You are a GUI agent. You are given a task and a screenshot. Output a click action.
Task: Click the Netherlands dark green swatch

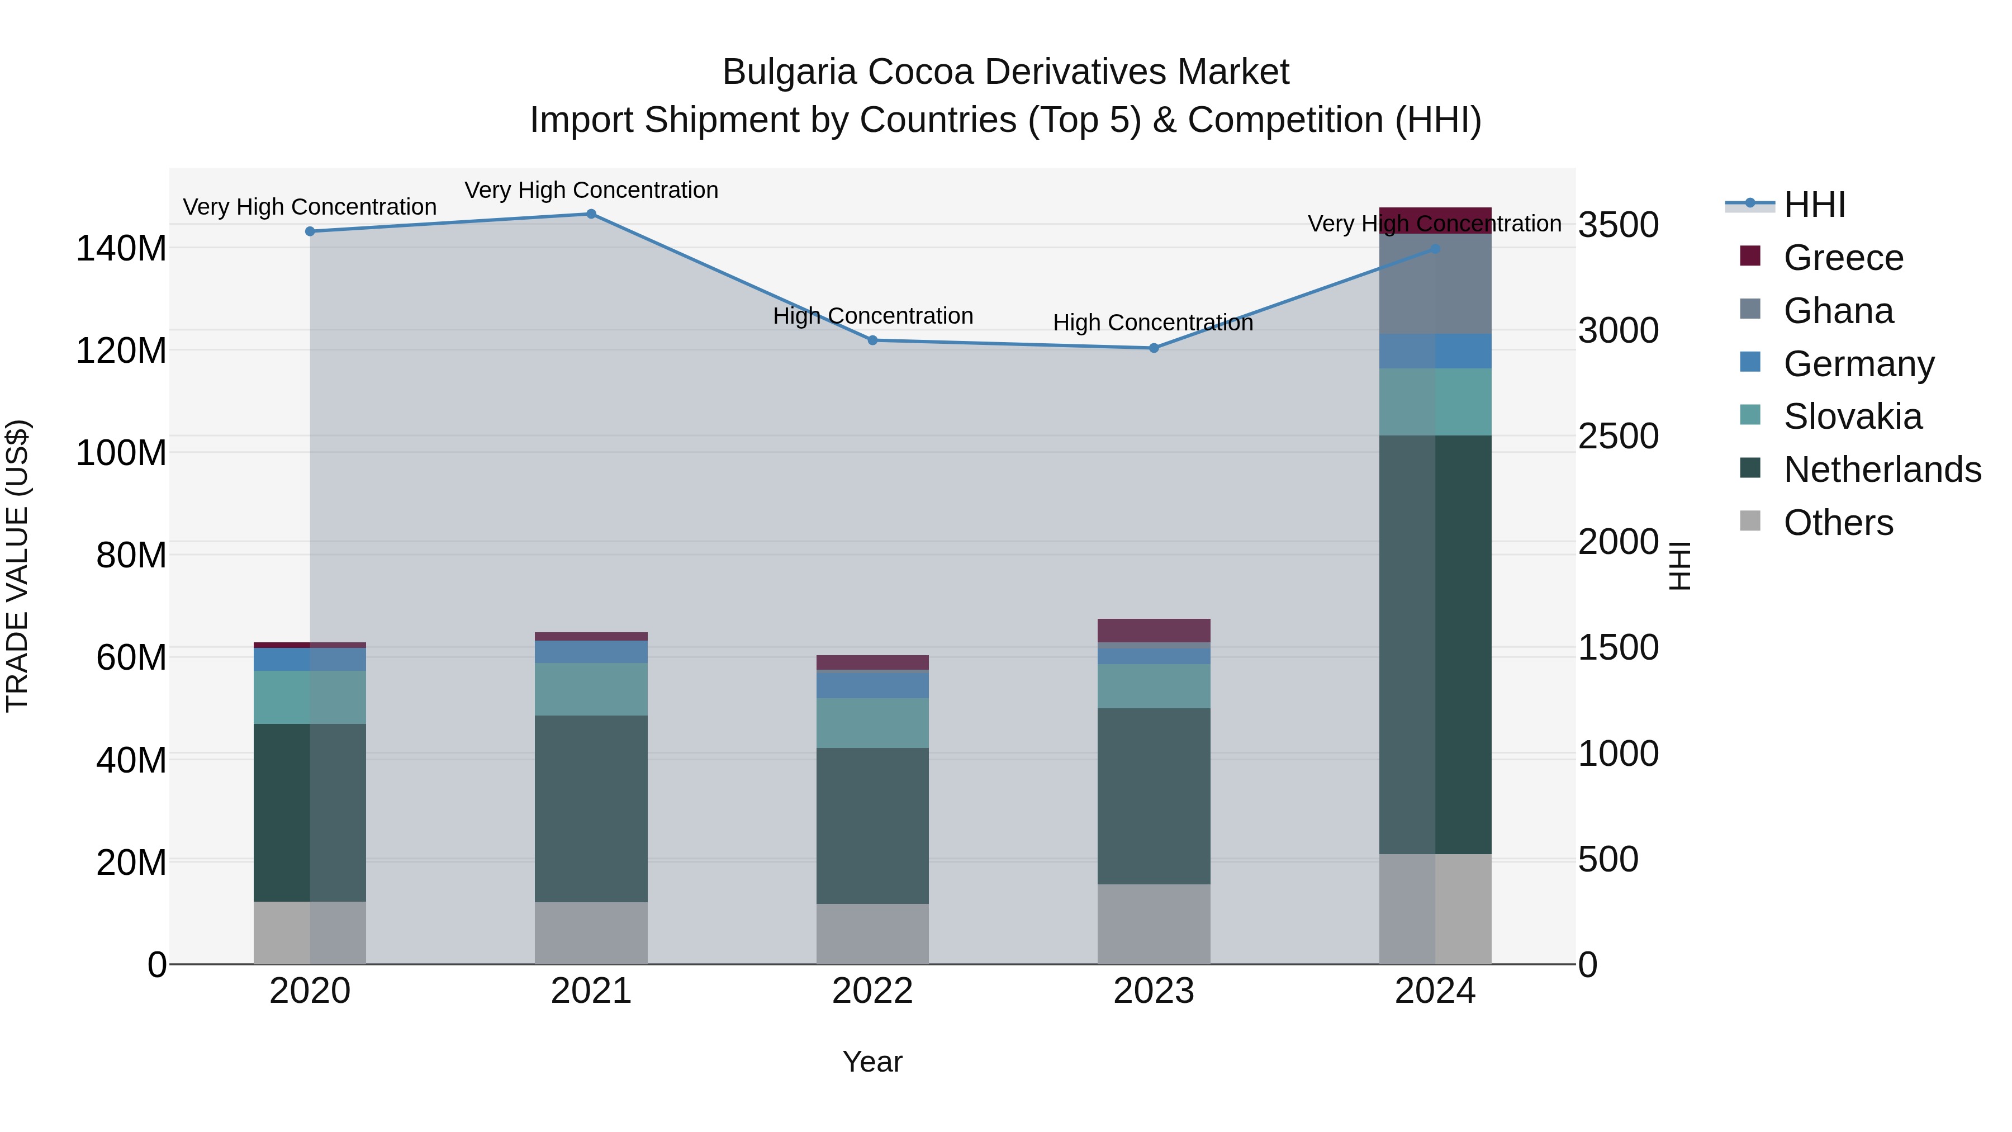(1750, 468)
